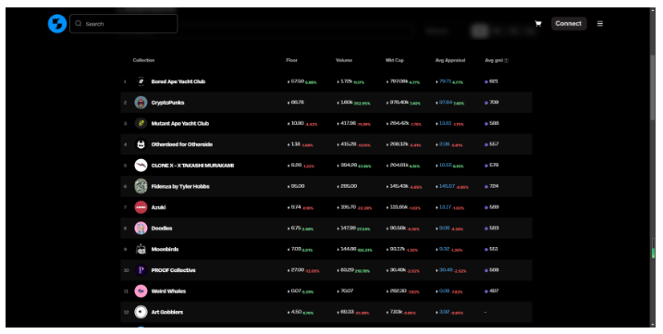Click the Weird Whales avatar icon
The width and height of the screenshot is (663, 334).
click(141, 291)
